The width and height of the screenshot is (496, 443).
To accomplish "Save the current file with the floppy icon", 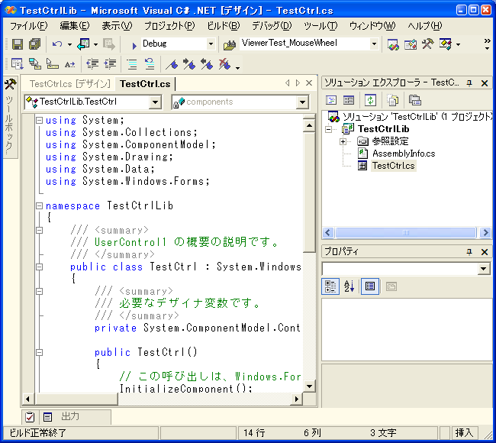I will 18,44.
